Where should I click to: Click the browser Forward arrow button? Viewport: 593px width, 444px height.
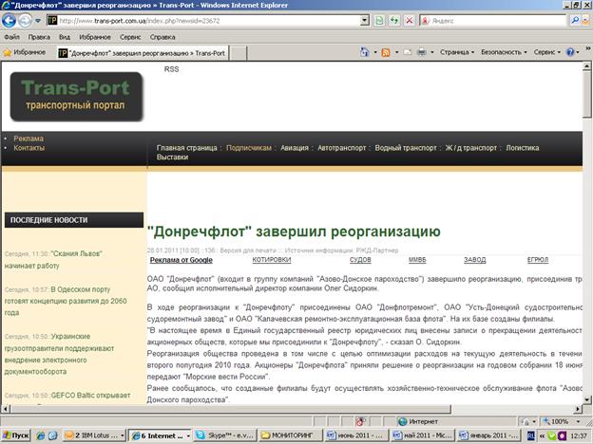[25, 20]
